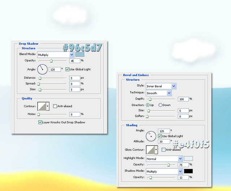Click the Drop Shadow blue color swatch
Screen dimensions: 231x191
coord(80,54)
